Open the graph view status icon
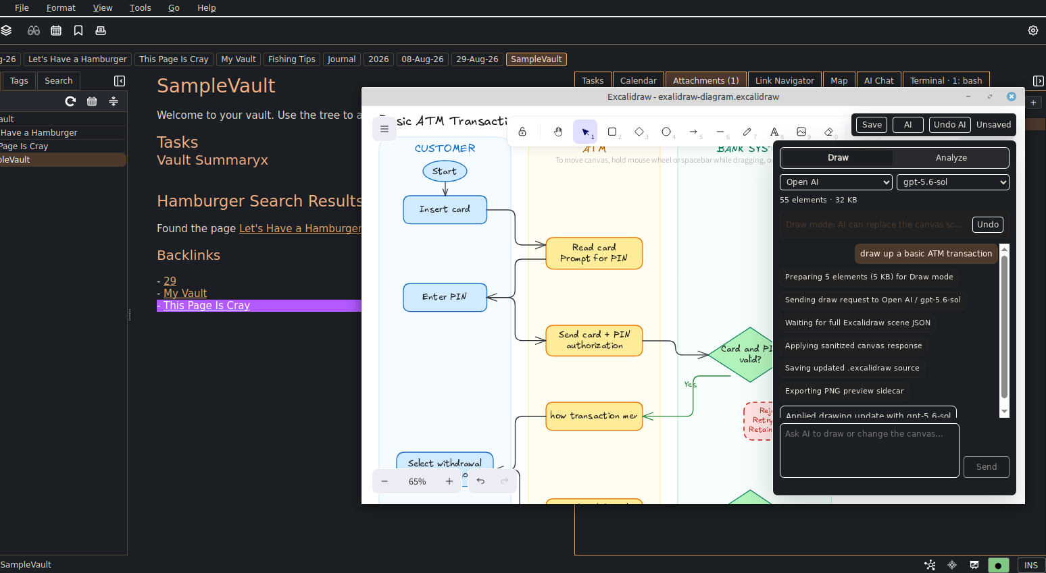Screen dimensions: 1046x573 coord(930,565)
